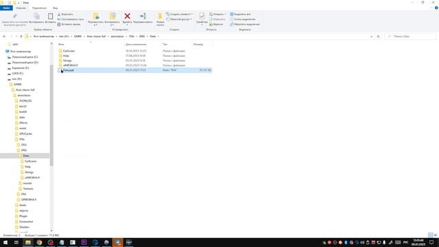Select Local Disk (D:) in navigation tree
Viewport: 439px width, 247px height.
tap(25, 62)
